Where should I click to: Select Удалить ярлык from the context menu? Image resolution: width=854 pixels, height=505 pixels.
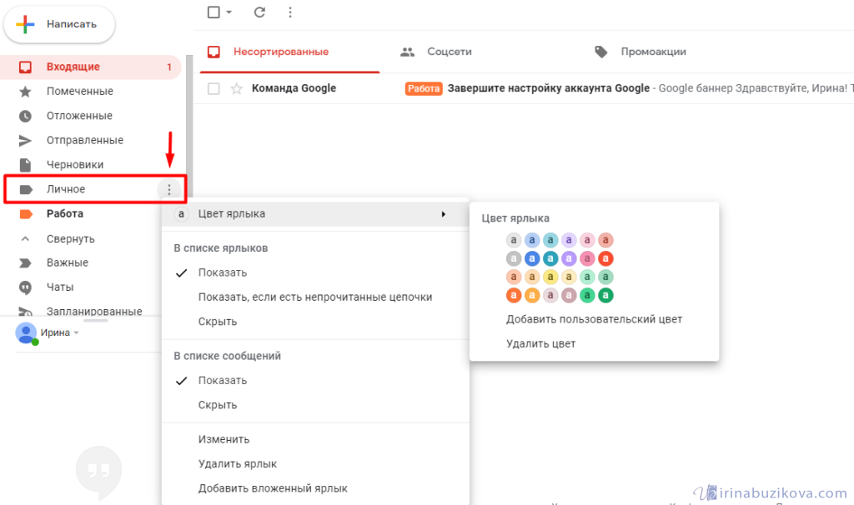click(x=238, y=463)
